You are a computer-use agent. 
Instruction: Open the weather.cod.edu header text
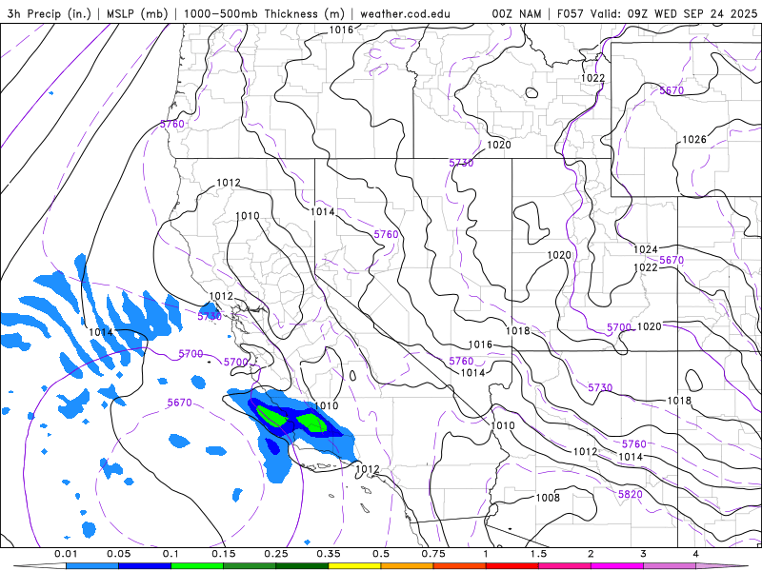coord(405,13)
